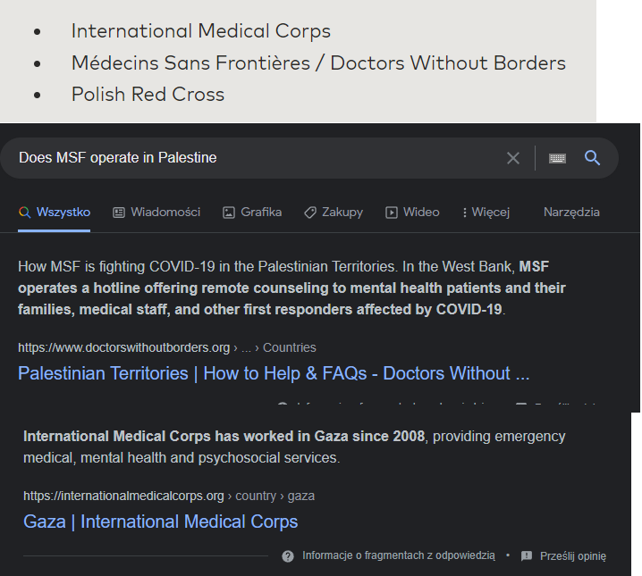Switch to the Grafika results tab
This screenshot has width=642, height=576.
pos(252,213)
